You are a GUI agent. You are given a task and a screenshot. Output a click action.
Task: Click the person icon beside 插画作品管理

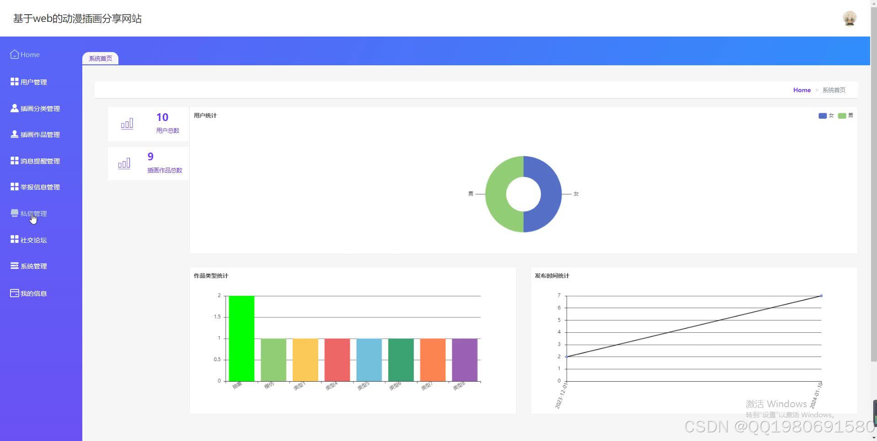pos(15,134)
